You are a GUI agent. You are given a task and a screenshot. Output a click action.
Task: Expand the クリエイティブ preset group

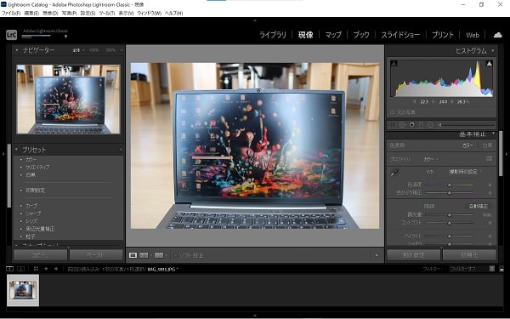point(21,167)
